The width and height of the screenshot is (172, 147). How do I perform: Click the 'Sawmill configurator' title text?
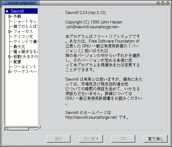21,3
